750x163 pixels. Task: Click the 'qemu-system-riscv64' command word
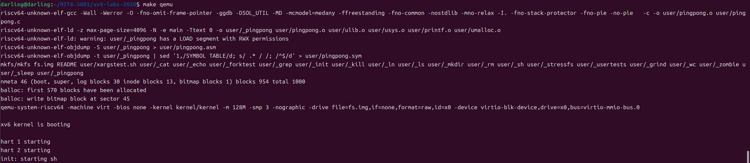click(x=32, y=107)
